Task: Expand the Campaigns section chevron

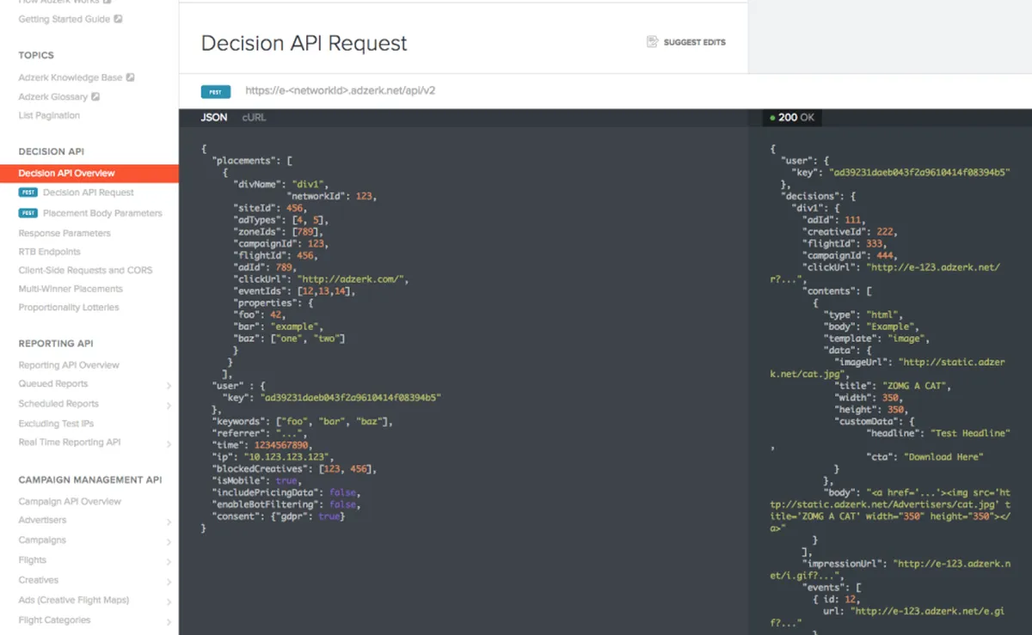Action: [169, 542]
